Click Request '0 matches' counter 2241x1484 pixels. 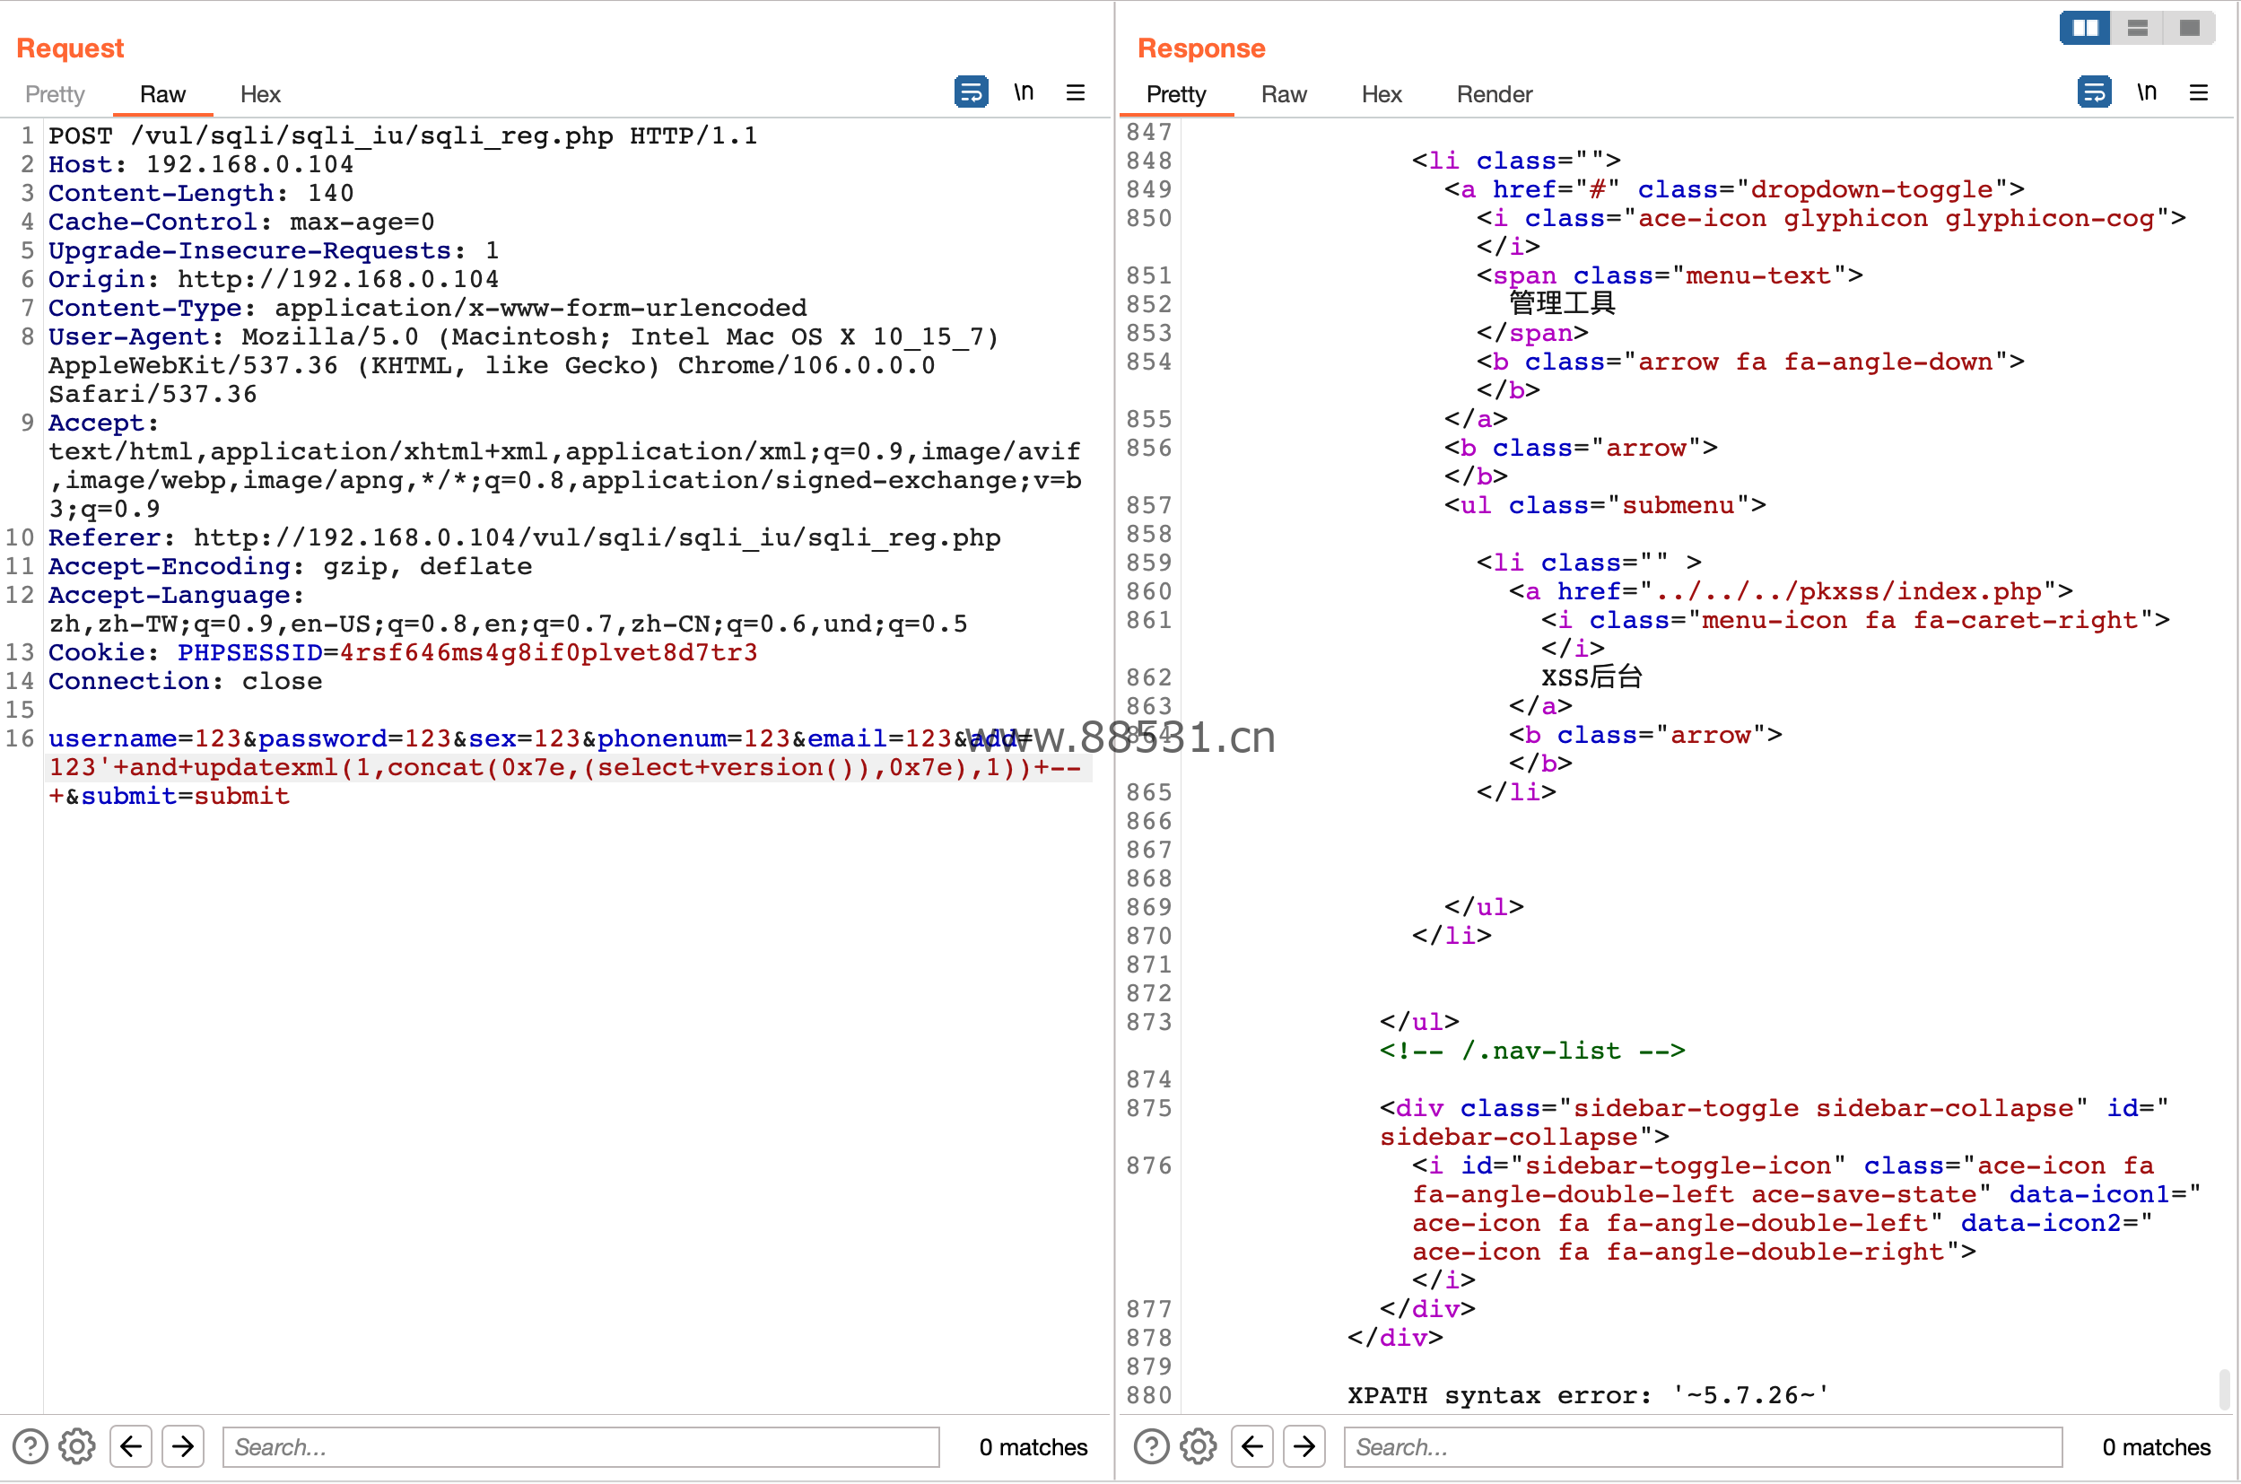(x=1033, y=1447)
